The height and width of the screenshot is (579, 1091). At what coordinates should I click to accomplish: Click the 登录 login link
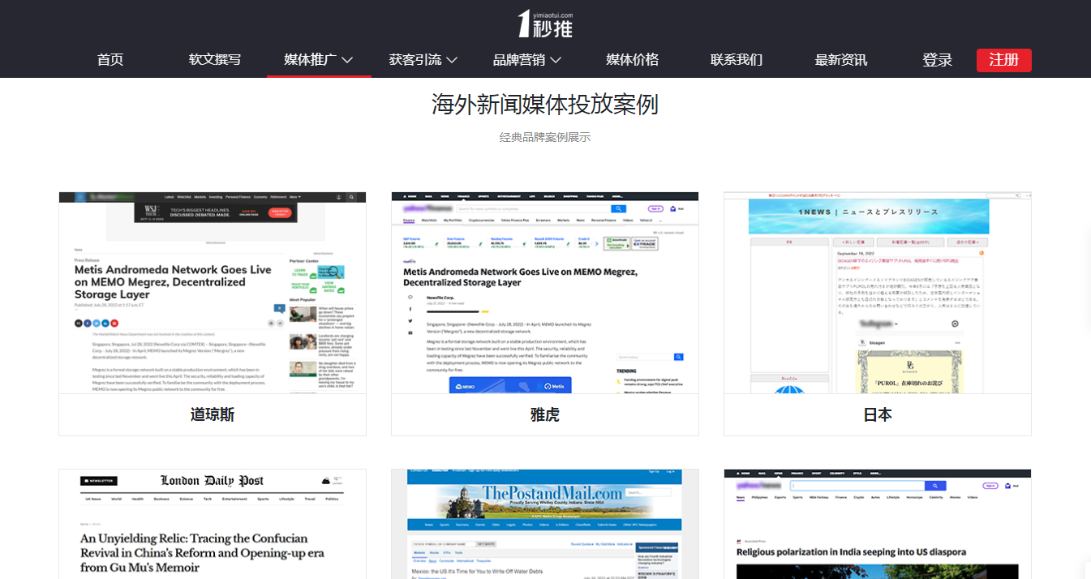[x=937, y=60]
